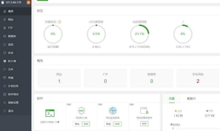
Task: Go to the FTP sidebar item
Action: 16,28
